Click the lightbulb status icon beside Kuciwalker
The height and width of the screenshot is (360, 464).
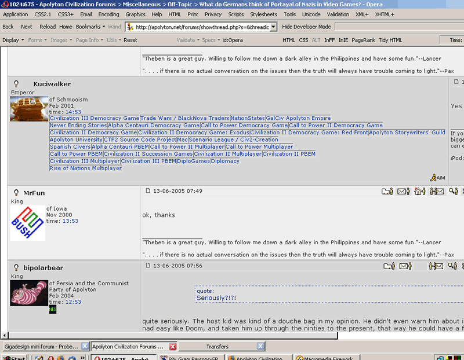[16, 84]
